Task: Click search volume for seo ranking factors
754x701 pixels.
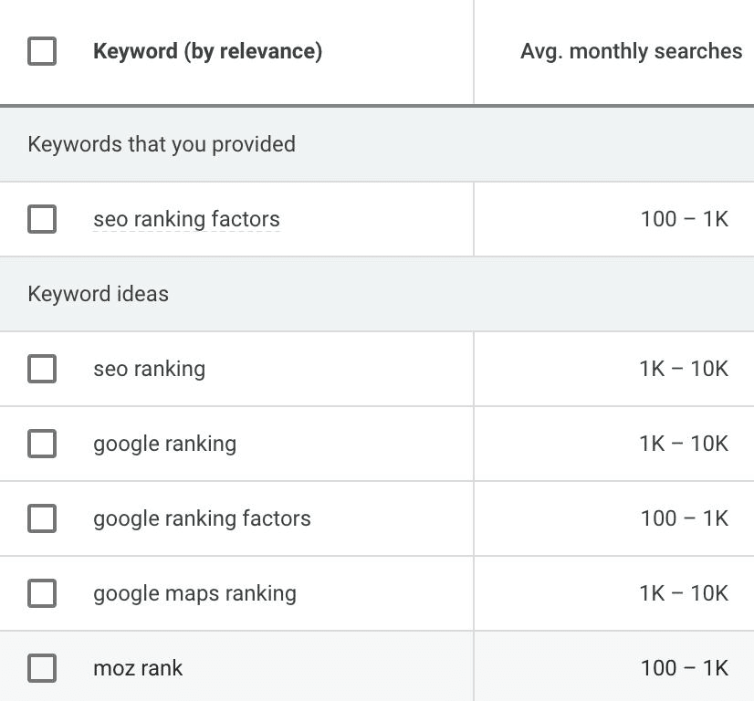Action: coord(684,219)
